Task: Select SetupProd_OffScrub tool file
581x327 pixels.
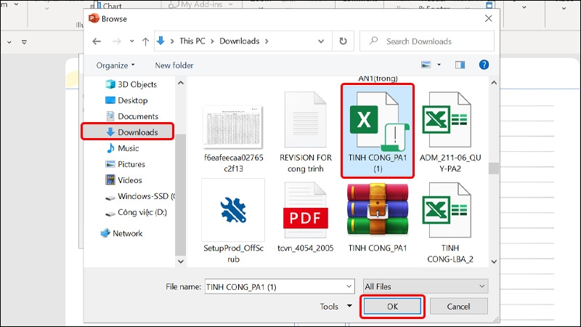Action: click(233, 222)
